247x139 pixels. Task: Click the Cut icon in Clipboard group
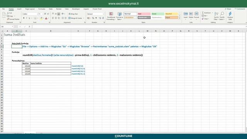coord(8,13)
